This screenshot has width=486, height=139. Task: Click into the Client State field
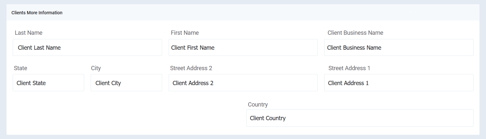pyautogui.click(x=48, y=83)
